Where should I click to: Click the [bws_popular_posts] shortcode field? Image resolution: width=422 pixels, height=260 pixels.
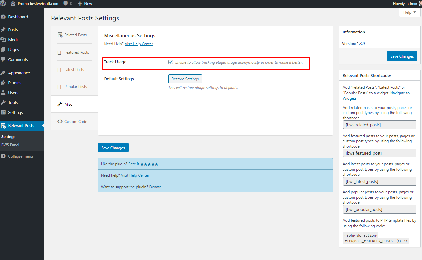379,209
